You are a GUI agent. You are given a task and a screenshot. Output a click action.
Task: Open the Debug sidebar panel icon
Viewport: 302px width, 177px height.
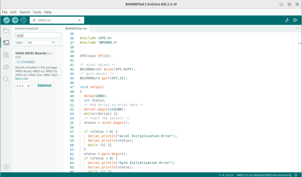coord(6,67)
